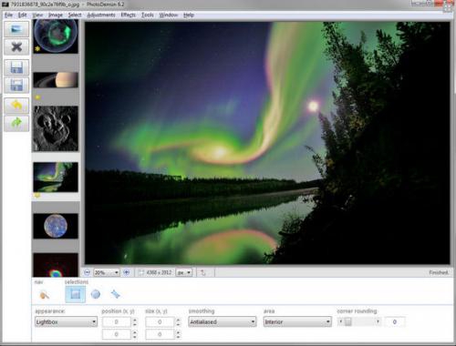
Task: Open the View menu
Action: 37,15
